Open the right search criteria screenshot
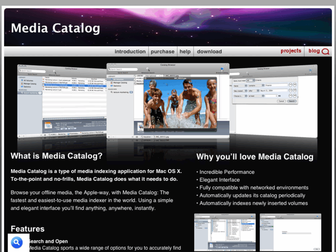The width and height of the screenshot is (336, 252). pyautogui.click(x=274, y=101)
